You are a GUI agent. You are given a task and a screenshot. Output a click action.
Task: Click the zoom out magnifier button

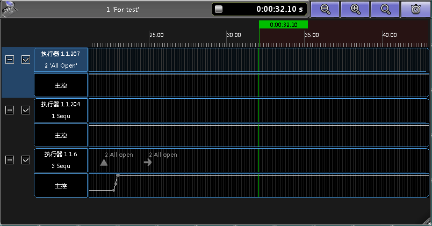[325, 9]
